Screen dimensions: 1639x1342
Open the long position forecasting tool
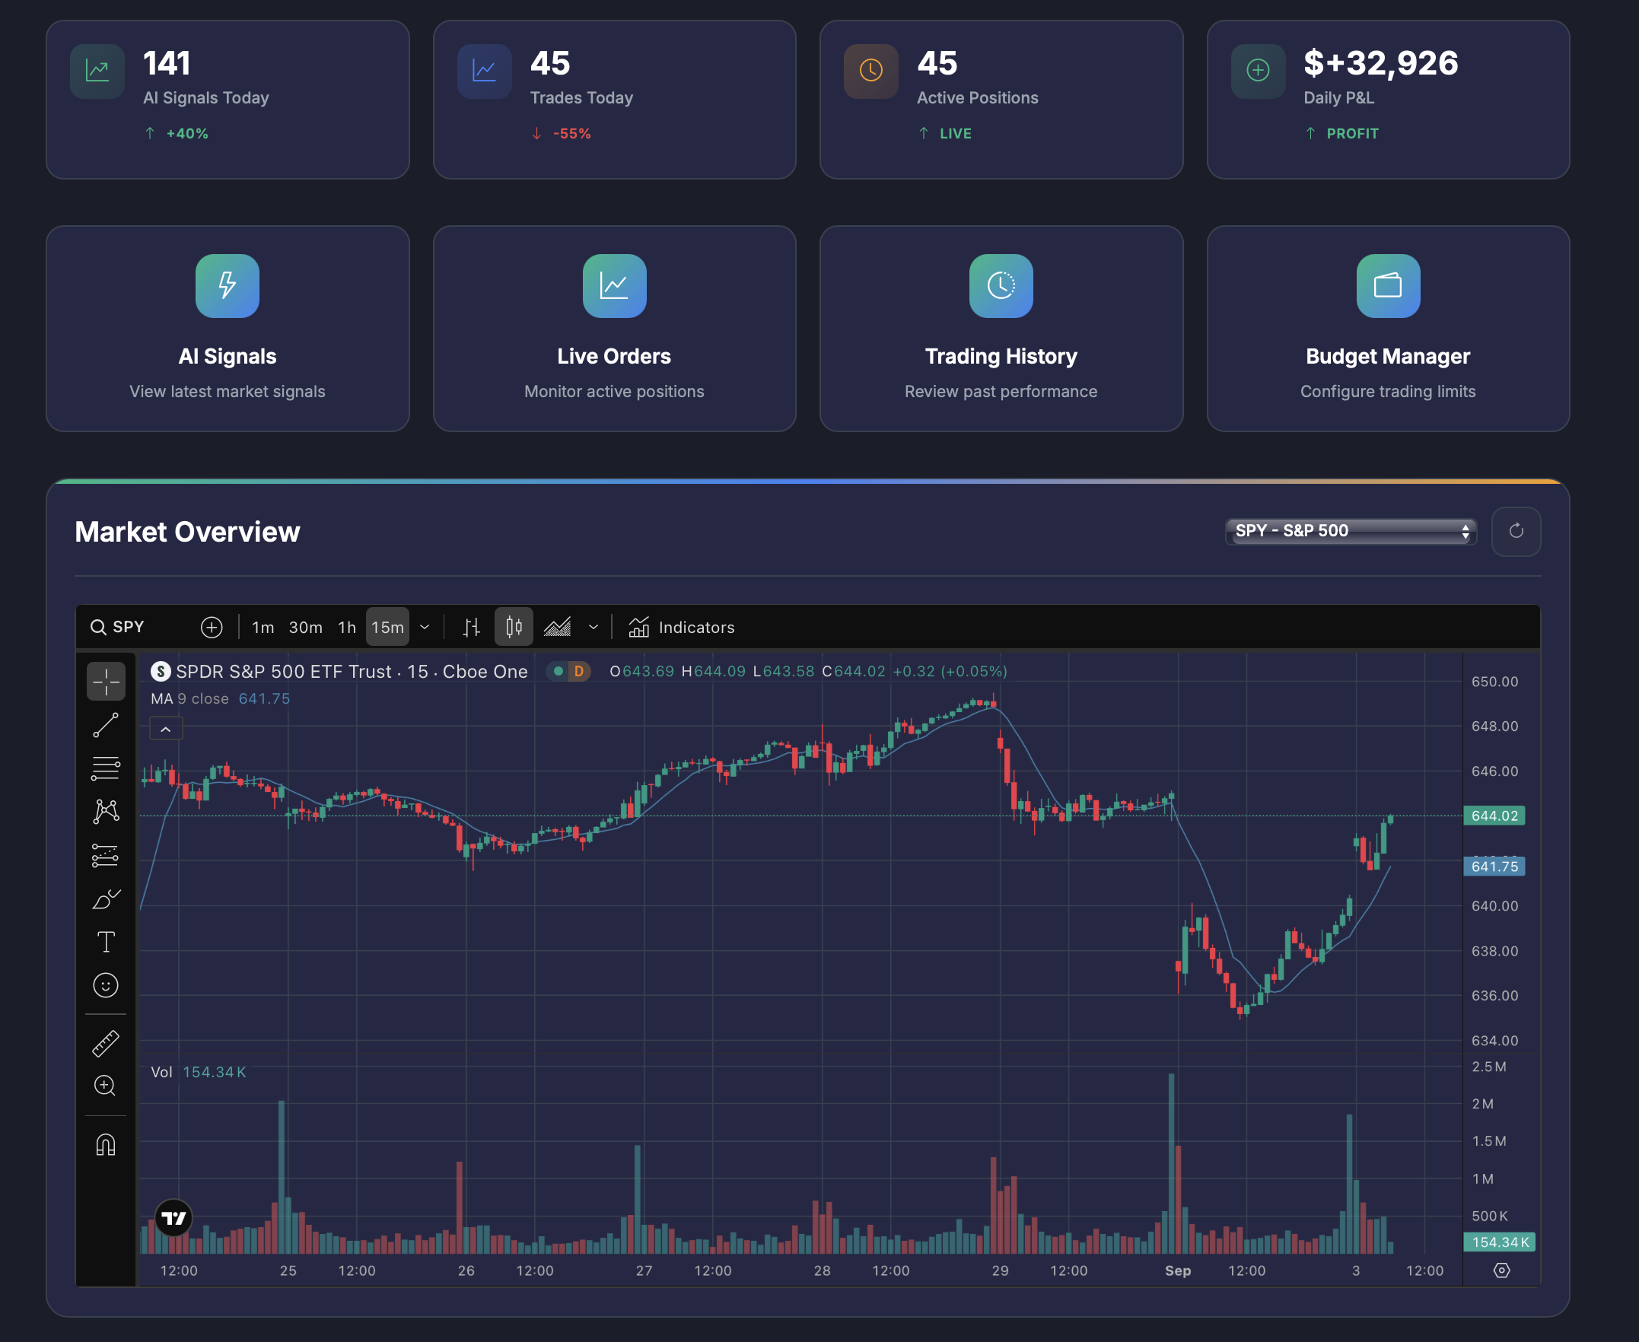(x=106, y=855)
